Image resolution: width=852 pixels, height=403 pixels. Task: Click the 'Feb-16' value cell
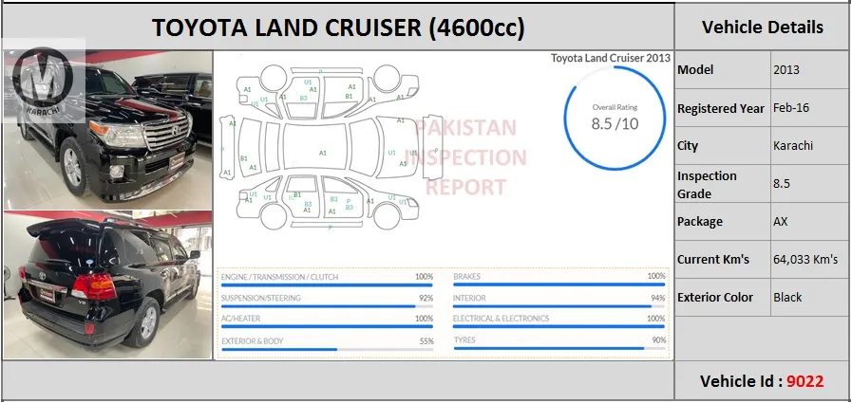(x=809, y=108)
